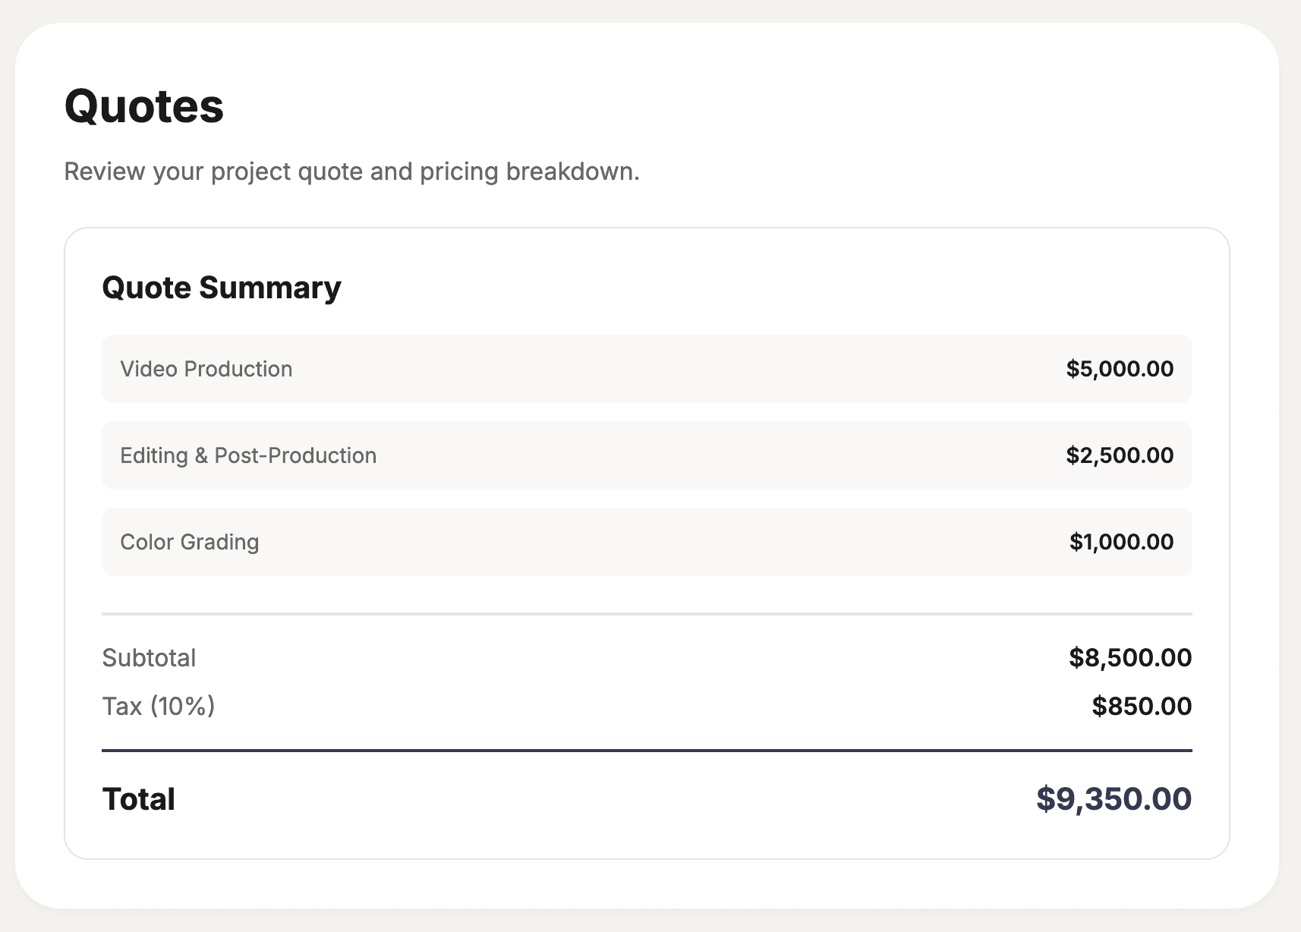The image size is (1301, 932).
Task: Select the $8,500.00 subtotal amount
Action: tap(1130, 657)
